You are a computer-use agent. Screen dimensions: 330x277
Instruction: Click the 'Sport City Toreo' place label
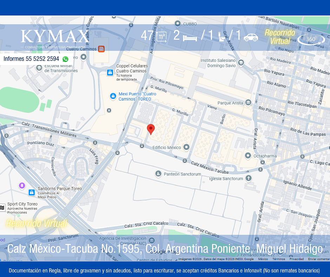coord(22,204)
